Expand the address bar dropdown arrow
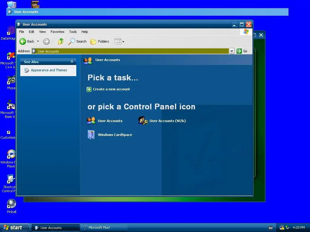This screenshot has width=310, height=232. click(232, 51)
